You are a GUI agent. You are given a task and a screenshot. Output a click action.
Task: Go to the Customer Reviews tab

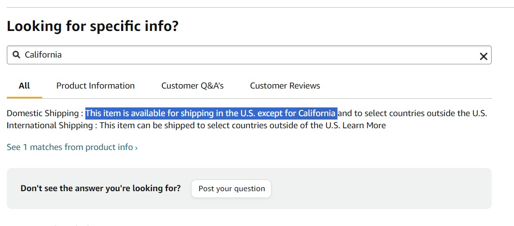pyautogui.click(x=285, y=86)
